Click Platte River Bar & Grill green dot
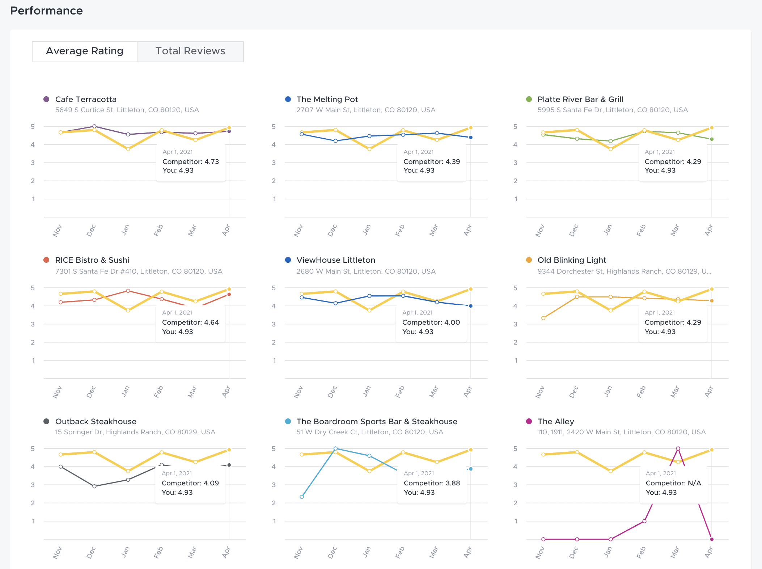 pyautogui.click(x=529, y=99)
